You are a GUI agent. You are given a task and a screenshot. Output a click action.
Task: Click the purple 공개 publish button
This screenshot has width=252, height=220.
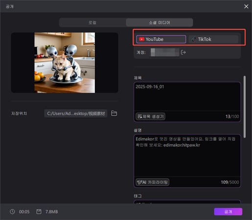click(x=228, y=212)
